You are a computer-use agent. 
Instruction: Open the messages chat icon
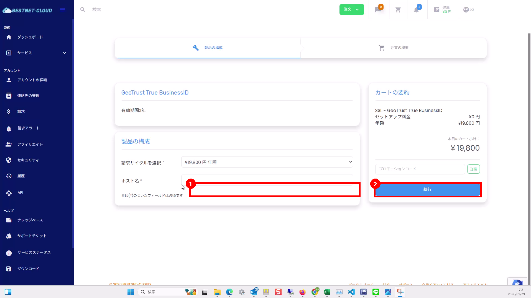378,10
